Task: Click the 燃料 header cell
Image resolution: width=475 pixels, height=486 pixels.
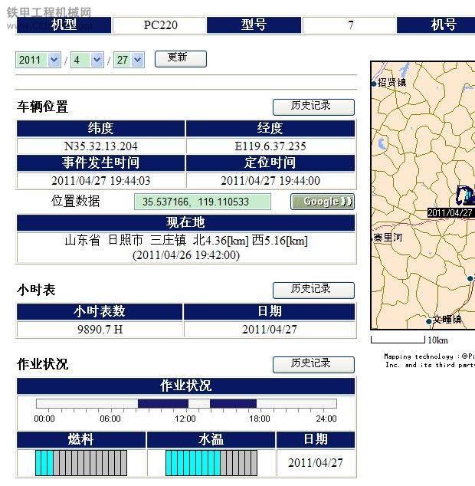Action: pos(81,439)
